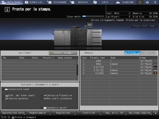Click the toner container cartridge icon

click(6, 89)
